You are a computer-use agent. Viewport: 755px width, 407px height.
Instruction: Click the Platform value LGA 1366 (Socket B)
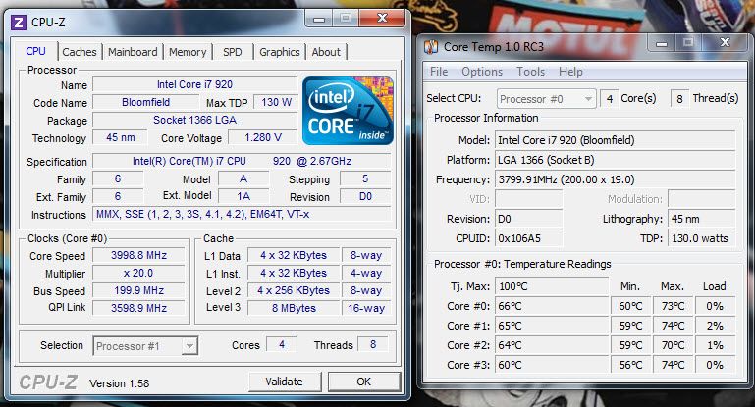pyautogui.click(x=616, y=160)
